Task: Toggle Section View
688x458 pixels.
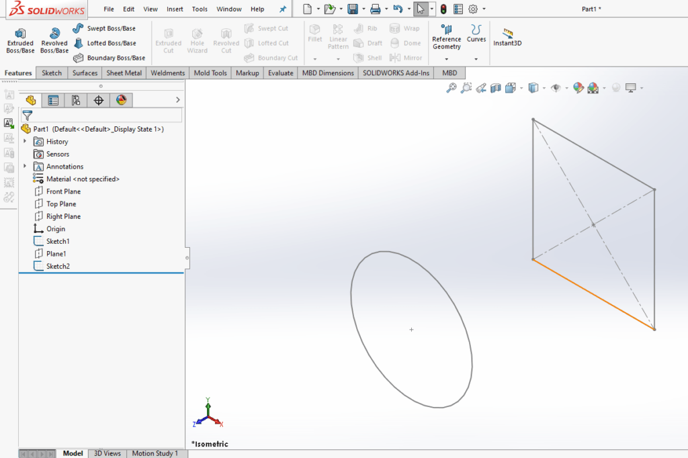Action: click(496, 88)
